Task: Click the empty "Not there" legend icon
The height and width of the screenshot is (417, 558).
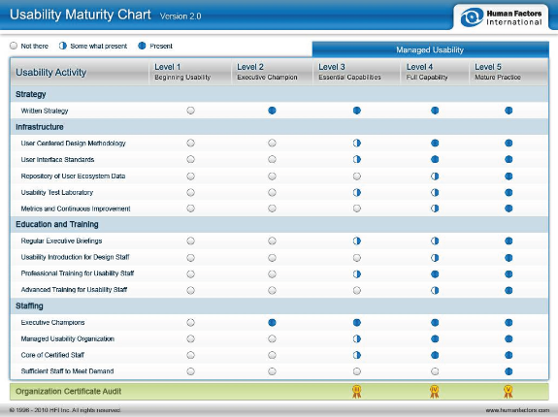Action: 14,46
